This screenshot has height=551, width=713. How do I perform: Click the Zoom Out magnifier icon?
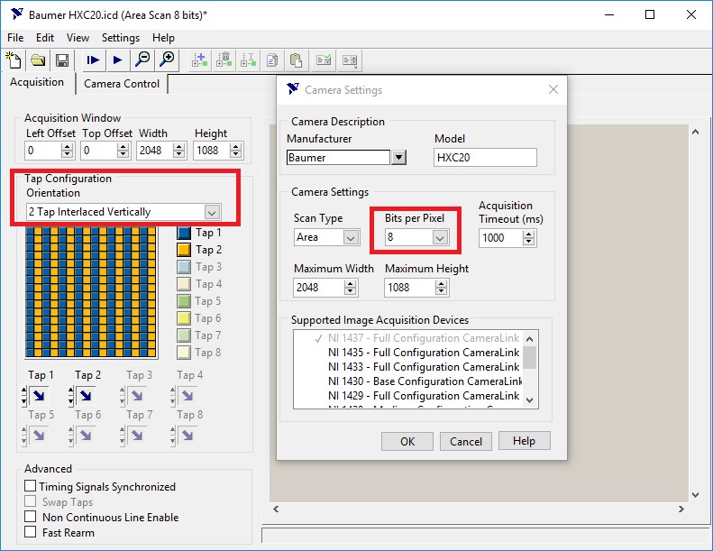coord(142,60)
